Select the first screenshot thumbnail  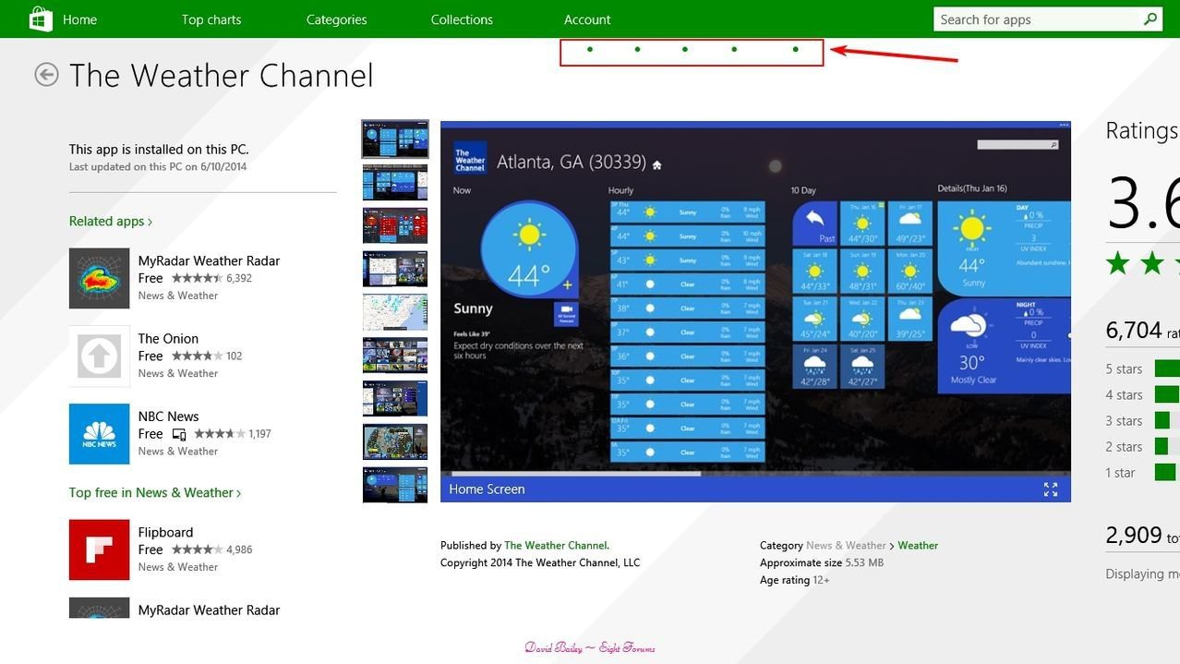(395, 139)
